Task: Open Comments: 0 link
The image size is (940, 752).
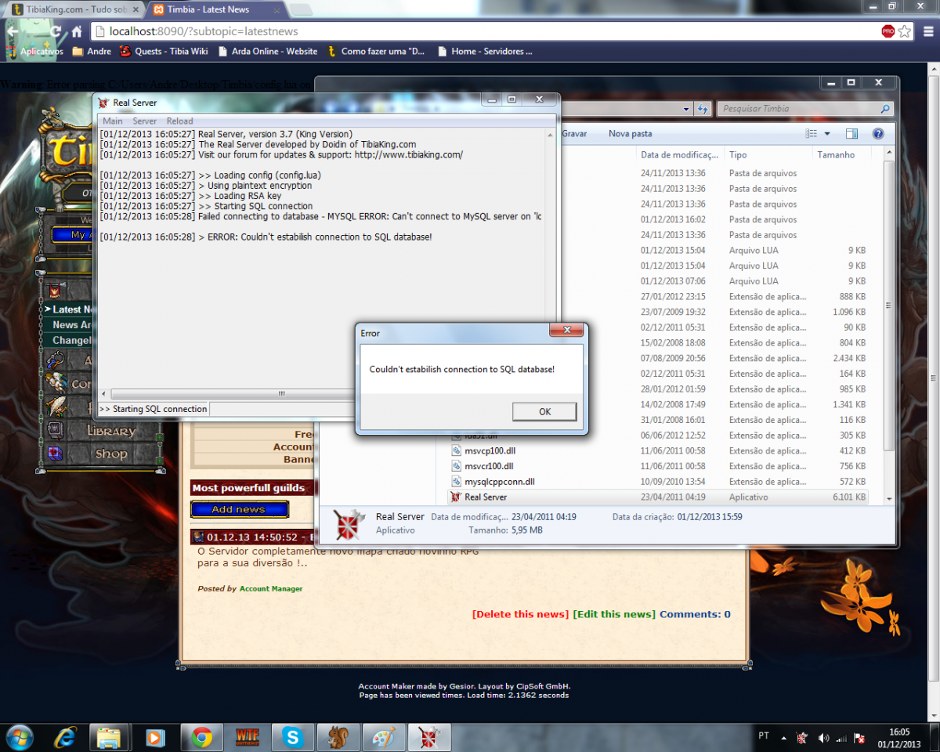Action: (695, 614)
